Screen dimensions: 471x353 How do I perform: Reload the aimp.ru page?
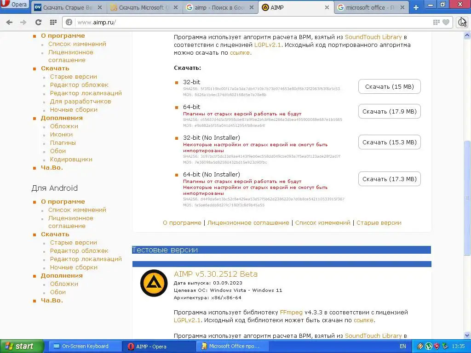pos(38,22)
